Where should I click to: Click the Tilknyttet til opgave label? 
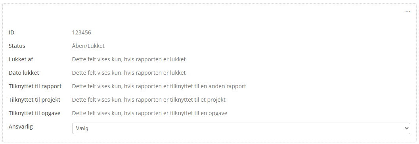34,113
